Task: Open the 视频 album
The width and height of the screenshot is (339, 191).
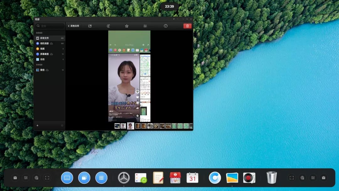Action: (x=50, y=49)
